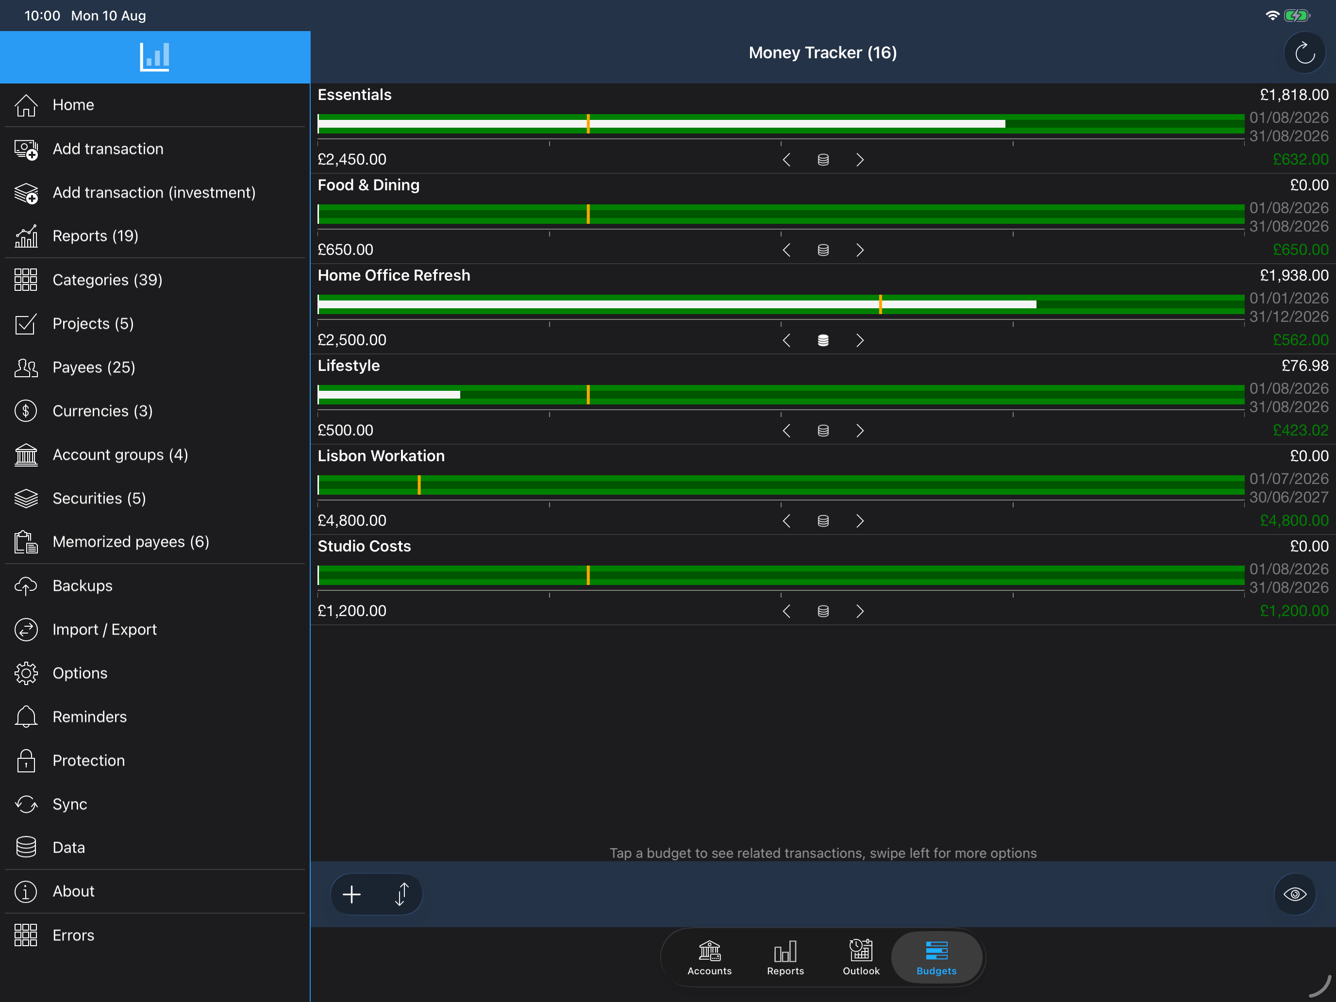The height and width of the screenshot is (1002, 1336).
Task: Refresh the Money Tracker view
Action: tap(1304, 53)
